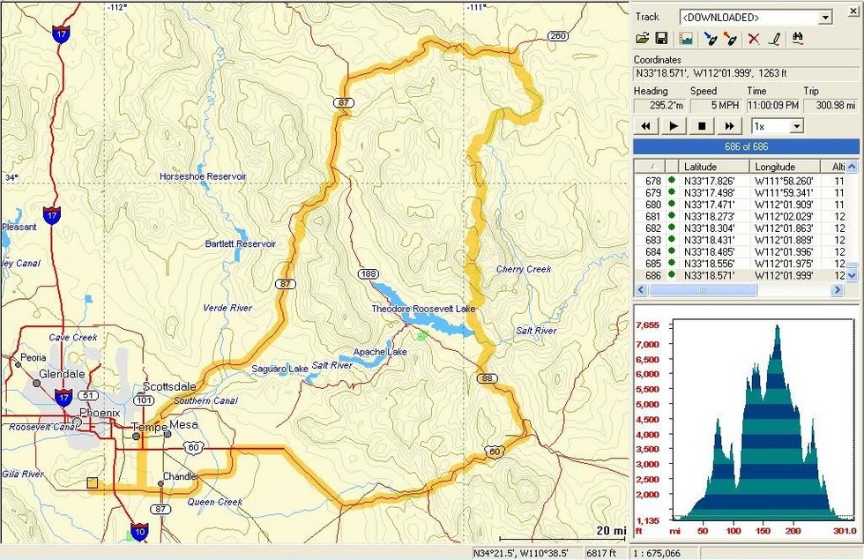Screen dimensions: 864x560
Task: Click Bartlett Reservoir label on map
Action: (240, 243)
